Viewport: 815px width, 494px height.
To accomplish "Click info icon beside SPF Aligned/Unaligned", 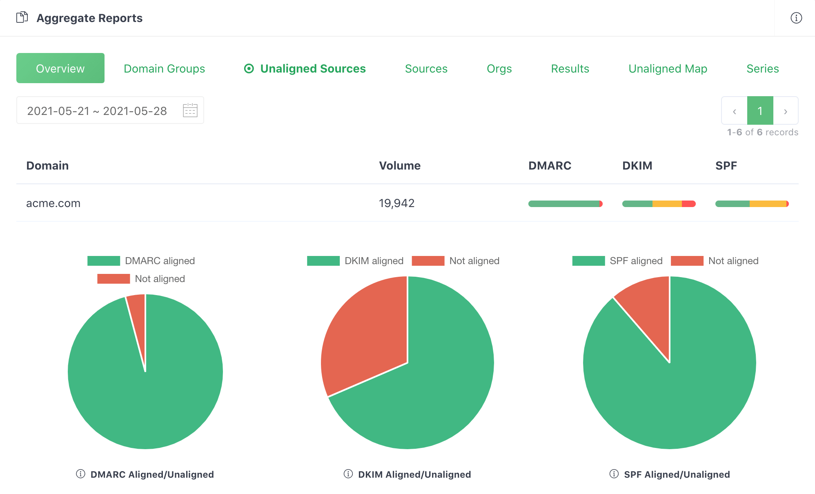I will pos(614,474).
